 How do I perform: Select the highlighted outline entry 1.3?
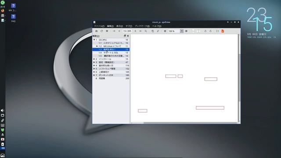(111, 50)
